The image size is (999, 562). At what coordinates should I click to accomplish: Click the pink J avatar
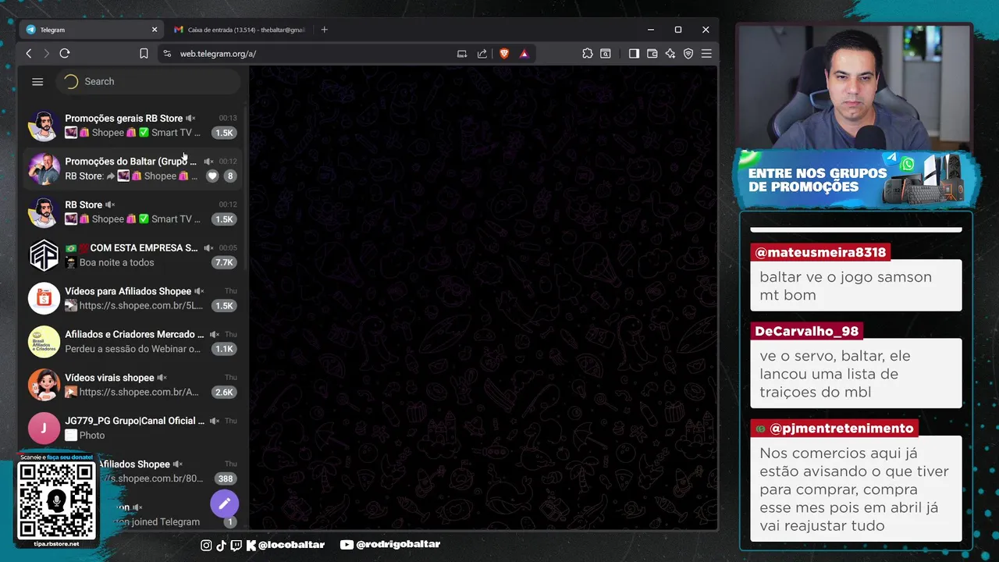pos(44,428)
